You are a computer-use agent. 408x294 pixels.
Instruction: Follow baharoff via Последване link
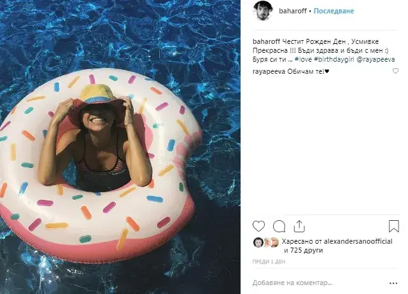(x=334, y=11)
